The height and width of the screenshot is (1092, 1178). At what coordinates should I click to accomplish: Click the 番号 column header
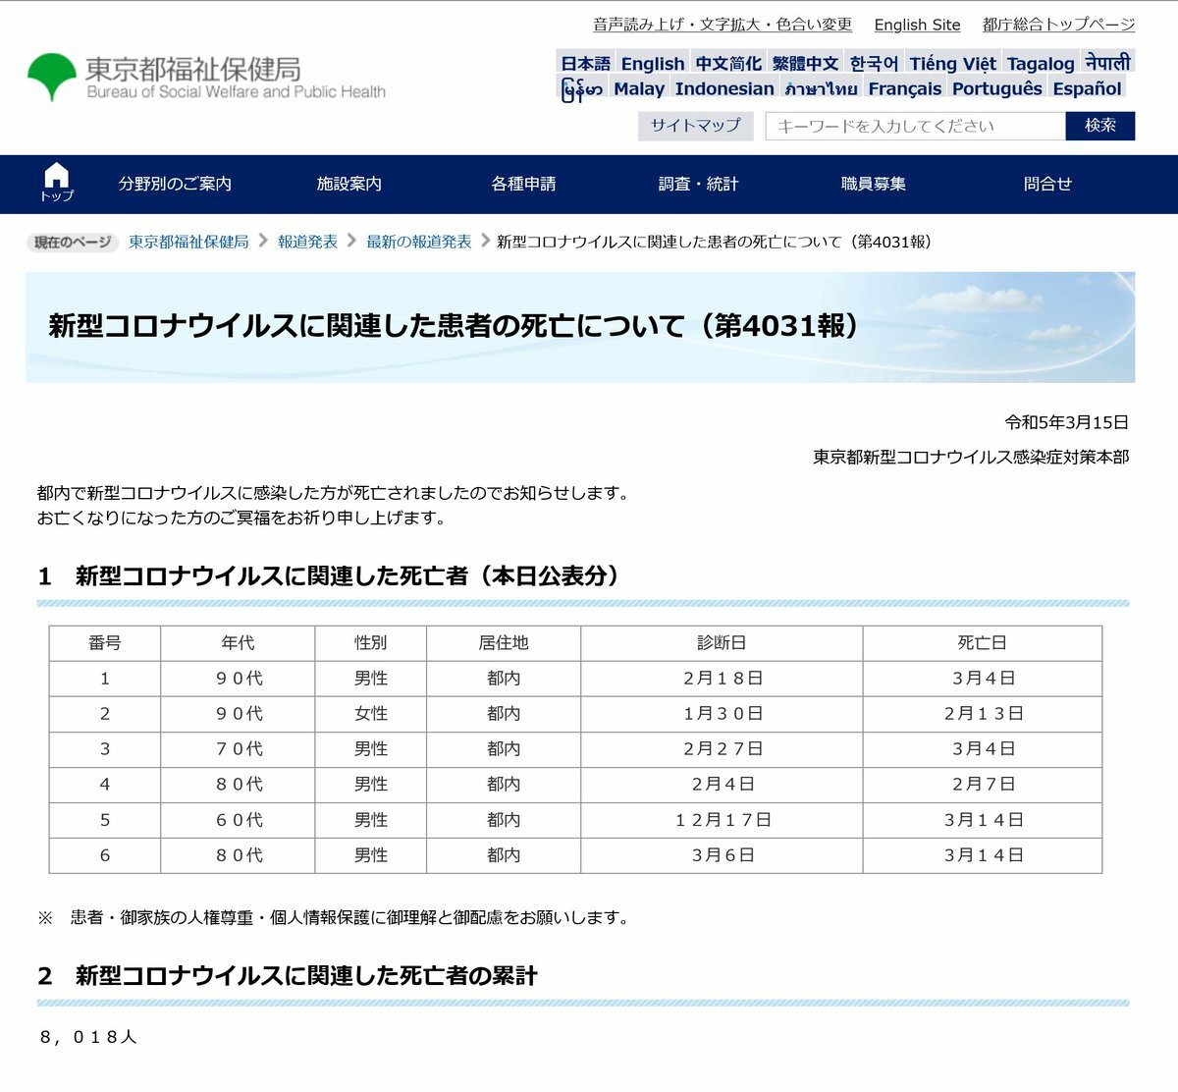[x=105, y=643]
